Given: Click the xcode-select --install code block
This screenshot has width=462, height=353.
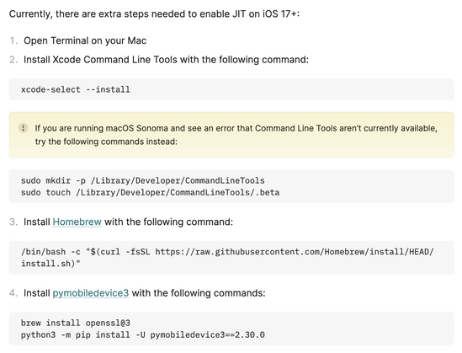Looking at the screenshot, I should [x=231, y=89].
